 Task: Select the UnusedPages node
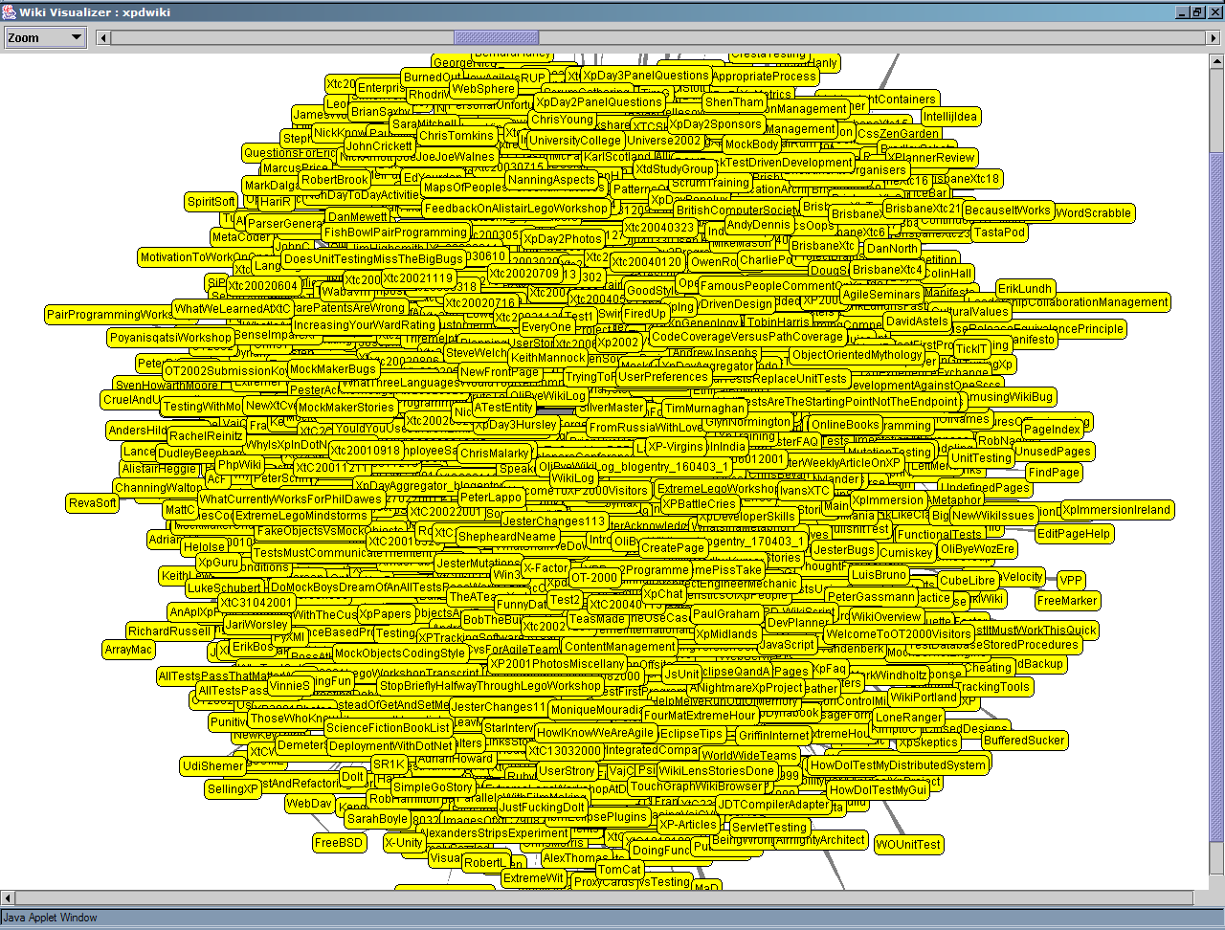click(1053, 452)
